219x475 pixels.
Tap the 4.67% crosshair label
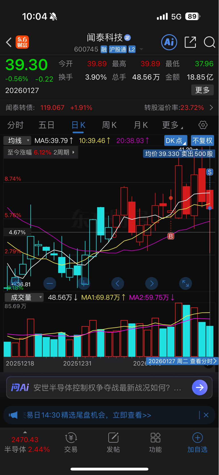[17, 232]
